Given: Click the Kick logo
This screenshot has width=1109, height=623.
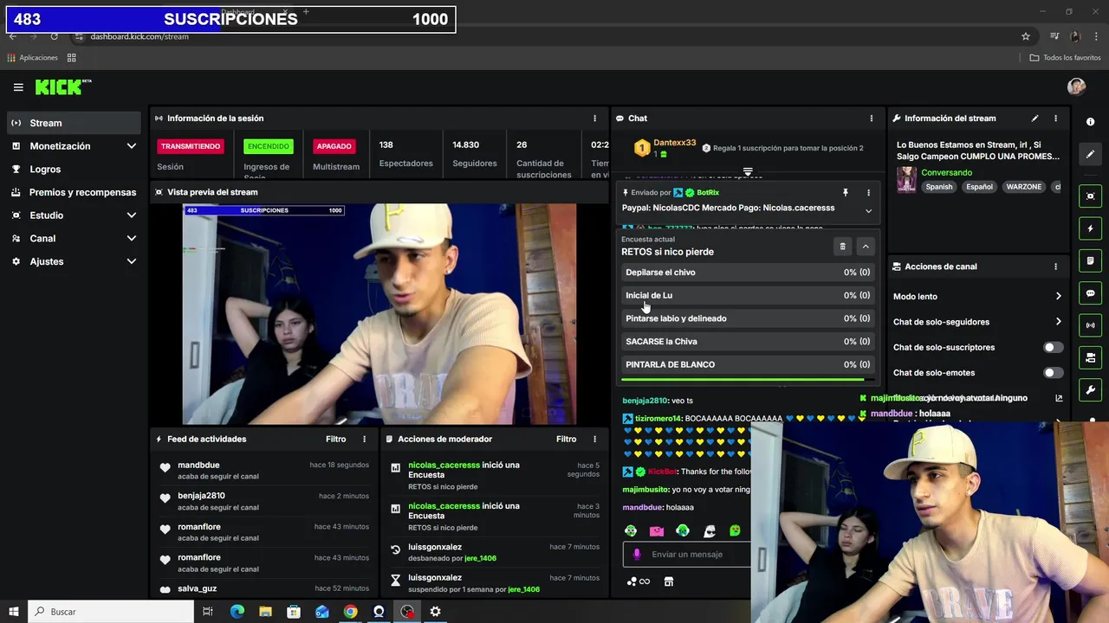Looking at the screenshot, I should (62, 87).
